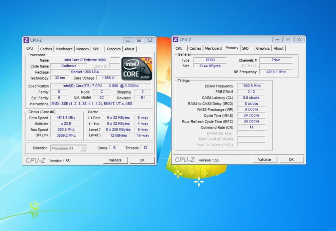Close the left CPU-Z window

150,40
